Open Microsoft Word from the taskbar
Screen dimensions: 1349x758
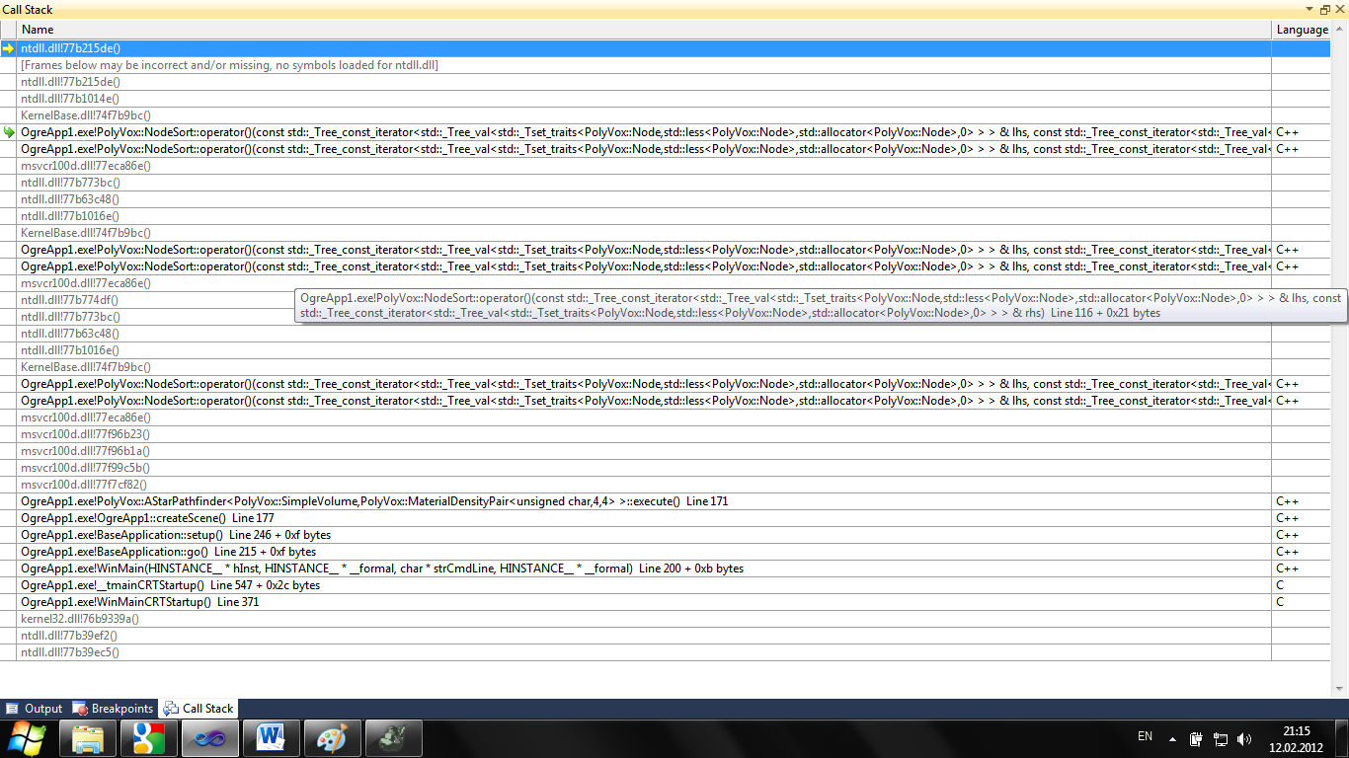(271, 737)
